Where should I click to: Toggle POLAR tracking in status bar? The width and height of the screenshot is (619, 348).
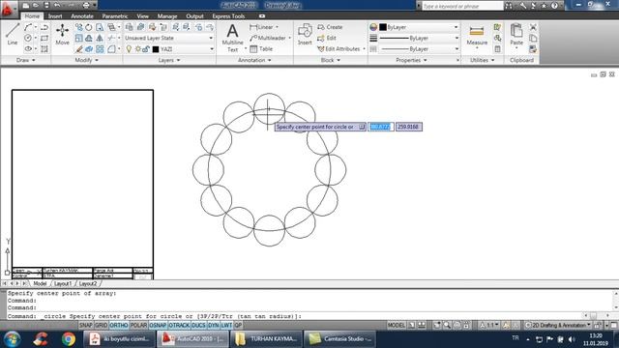[x=138, y=326]
